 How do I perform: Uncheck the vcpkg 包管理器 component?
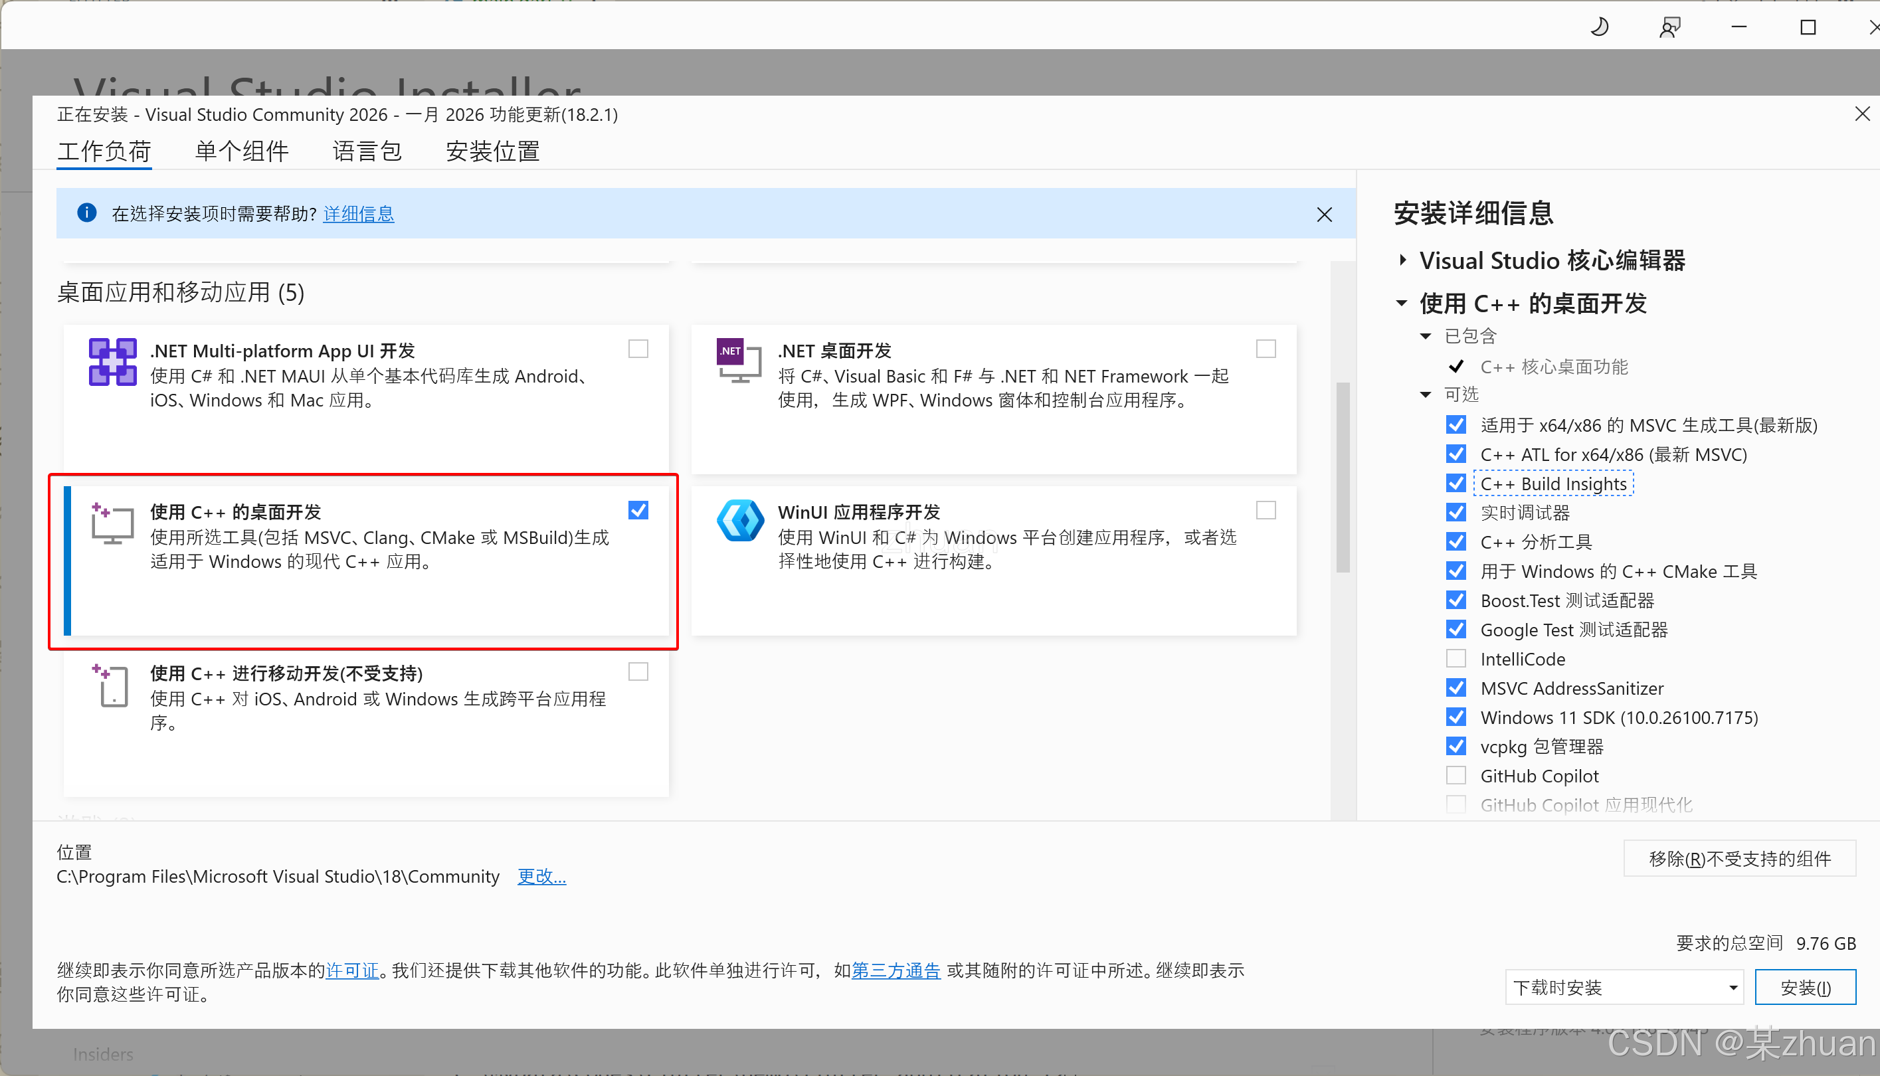[x=1456, y=747]
